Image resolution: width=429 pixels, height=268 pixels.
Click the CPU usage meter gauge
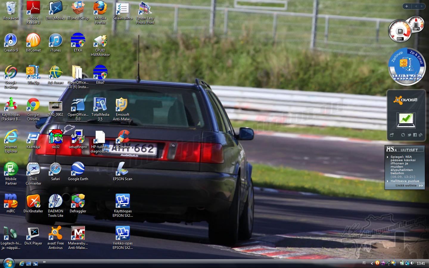(x=400, y=31)
